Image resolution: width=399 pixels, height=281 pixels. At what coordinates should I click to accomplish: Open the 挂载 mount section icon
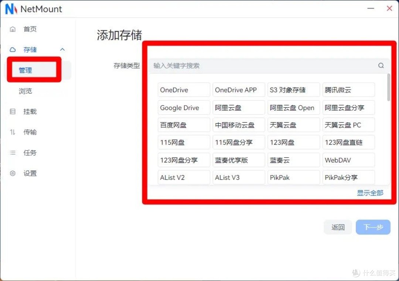click(12, 111)
